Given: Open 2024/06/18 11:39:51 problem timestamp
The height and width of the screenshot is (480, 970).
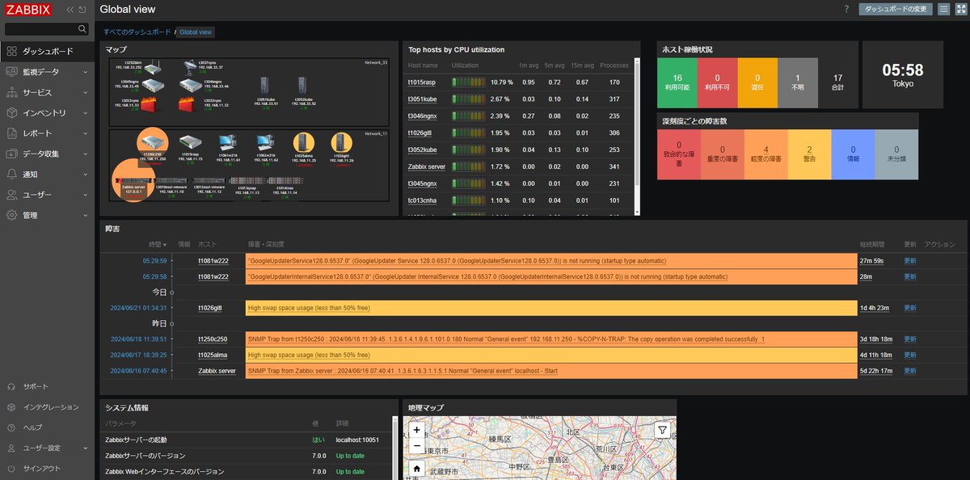Looking at the screenshot, I should click(139, 339).
